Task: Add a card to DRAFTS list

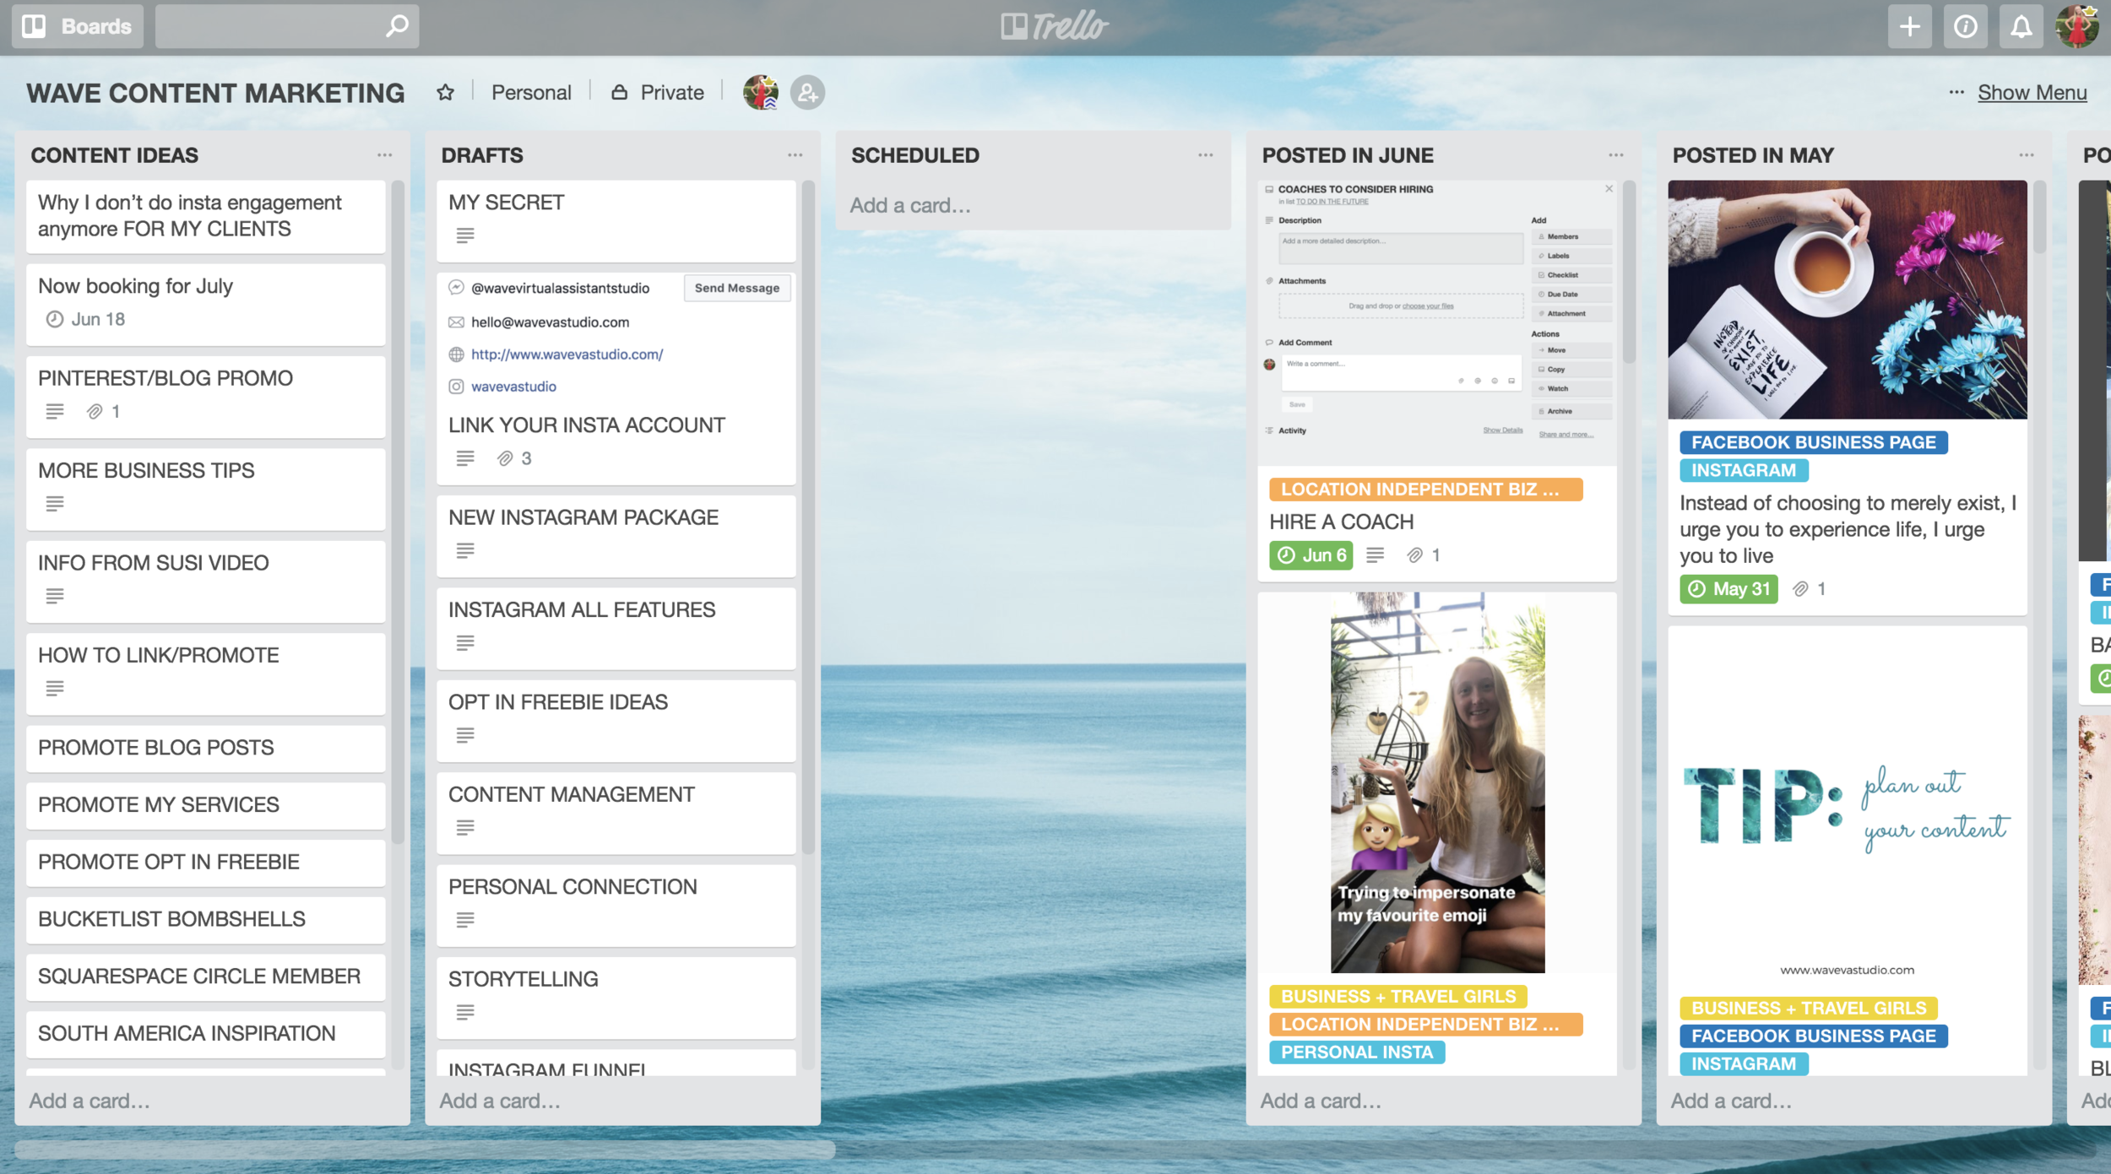Action: (x=500, y=1101)
